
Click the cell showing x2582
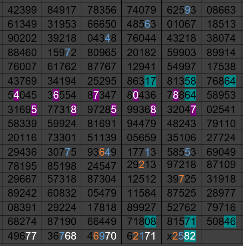point(181,236)
